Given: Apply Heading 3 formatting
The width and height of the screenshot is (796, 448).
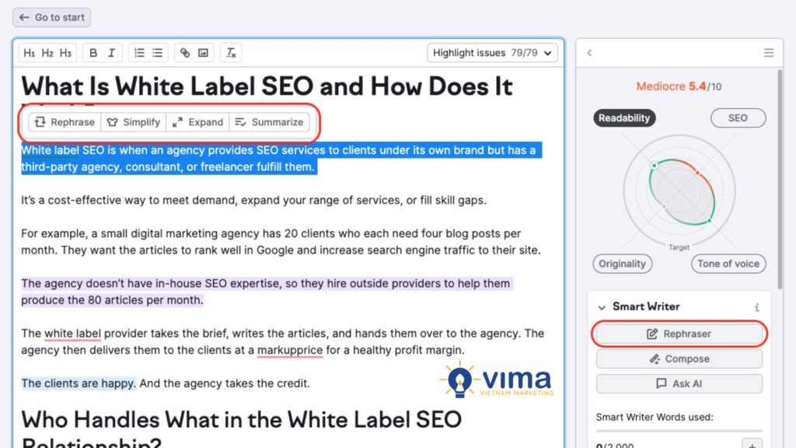Looking at the screenshot, I should [65, 53].
